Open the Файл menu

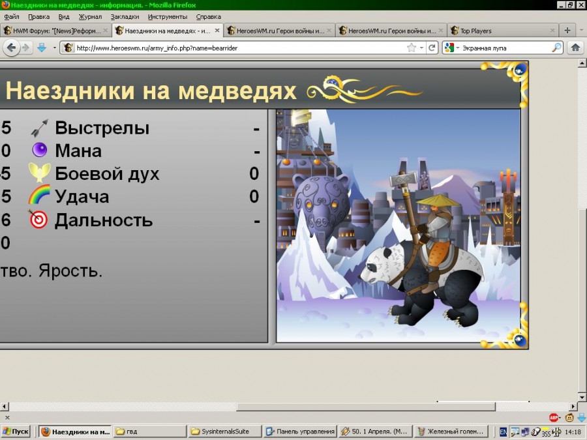coord(12,17)
